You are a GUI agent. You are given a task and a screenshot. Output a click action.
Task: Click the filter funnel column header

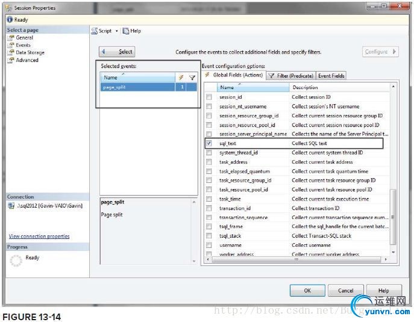point(192,78)
